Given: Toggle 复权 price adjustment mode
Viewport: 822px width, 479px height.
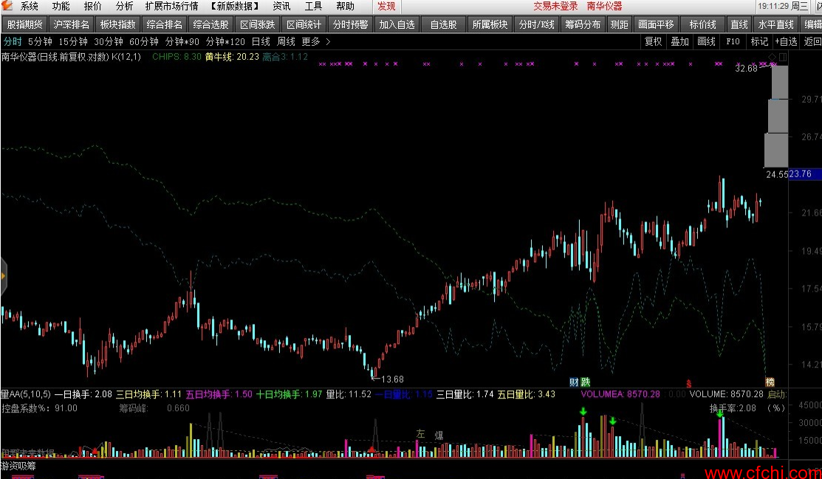Looking at the screenshot, I should point(652,41).
